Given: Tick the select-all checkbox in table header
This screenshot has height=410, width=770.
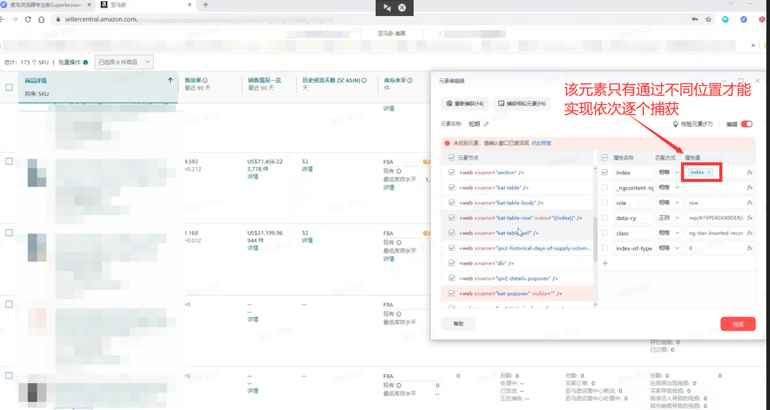Looking at the screenshot, I should pyautogui.click(x=9, y=87).
